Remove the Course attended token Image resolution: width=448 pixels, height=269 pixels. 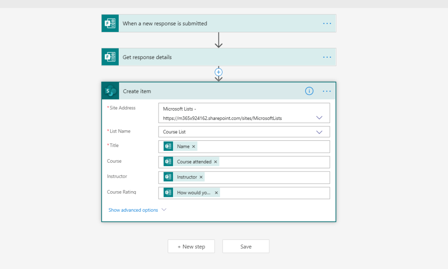coord(215,162)
